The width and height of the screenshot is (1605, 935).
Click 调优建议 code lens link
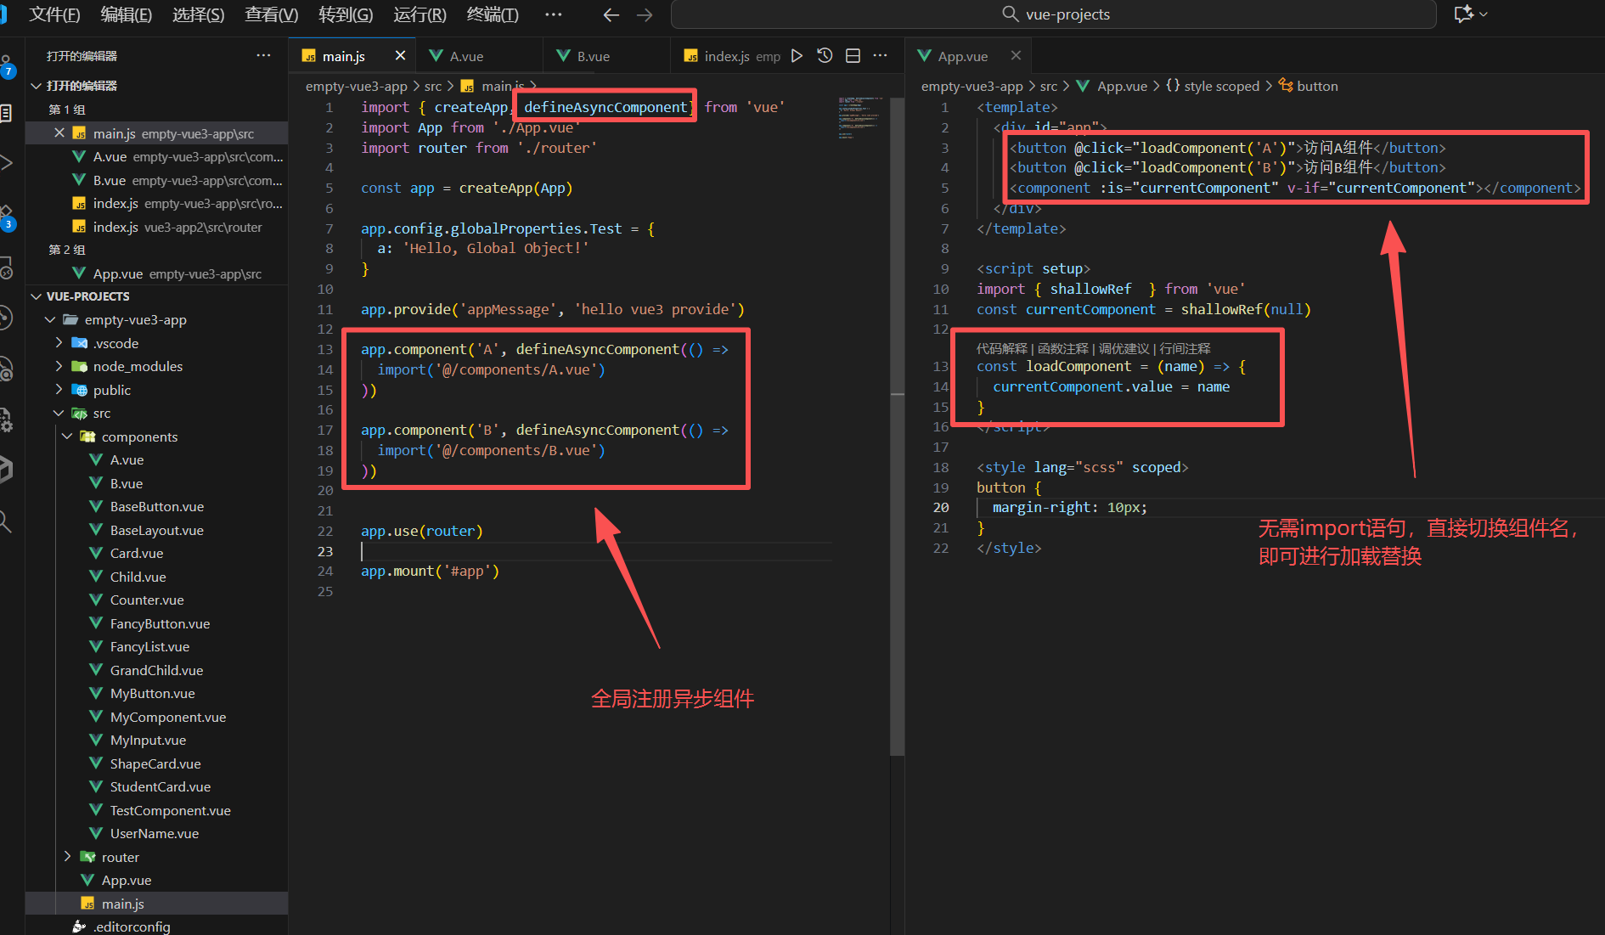pos(1124,348)
